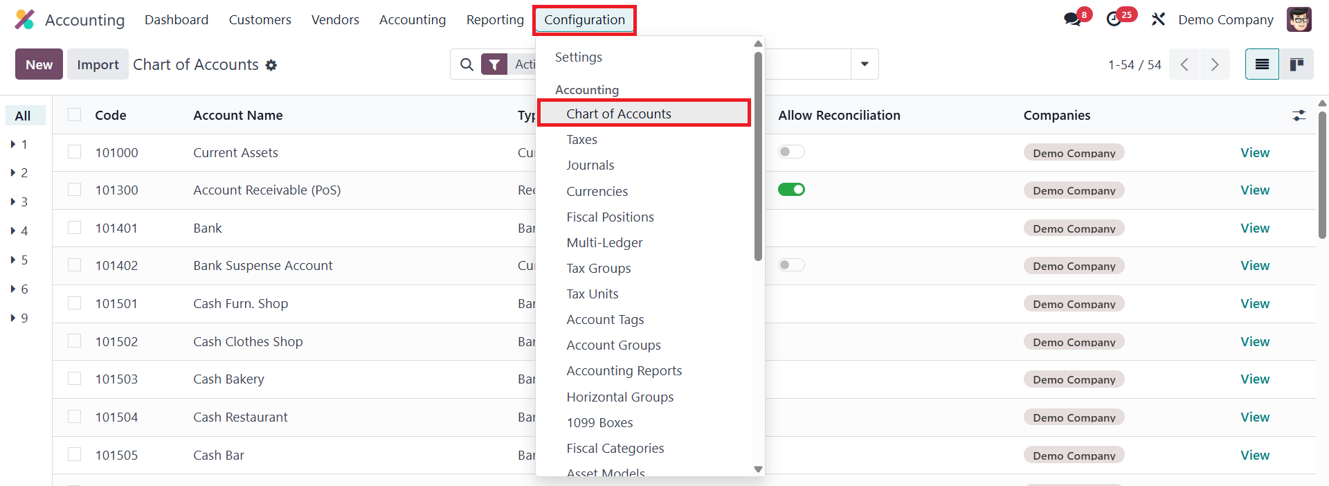Select Taxes from Configuration menu
The width and height of the screenshot is (1329, 486).
(x=581, y=140)
